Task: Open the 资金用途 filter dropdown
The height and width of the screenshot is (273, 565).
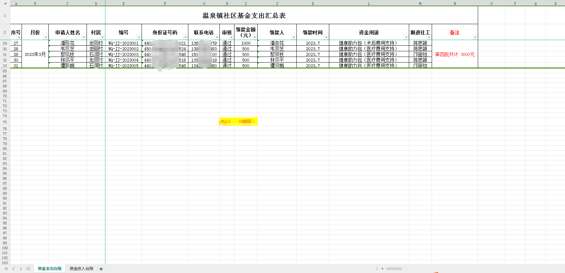Action: click(406, 37)
